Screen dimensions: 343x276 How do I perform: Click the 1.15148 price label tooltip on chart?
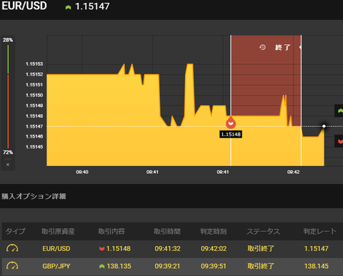231,134
